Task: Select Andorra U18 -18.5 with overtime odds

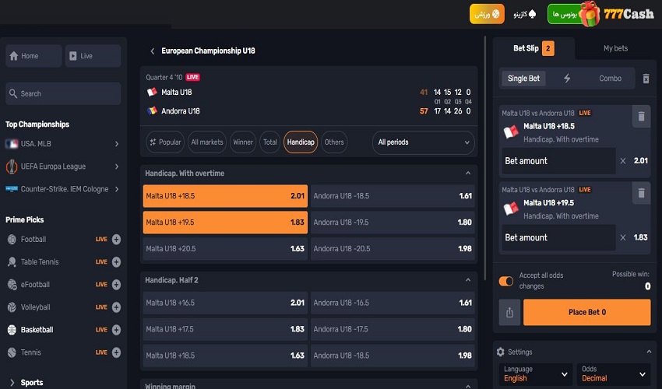Action: [393, 196]
